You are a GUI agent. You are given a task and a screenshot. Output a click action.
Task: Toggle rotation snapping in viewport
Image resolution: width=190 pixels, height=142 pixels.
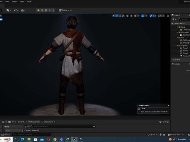pos(142,16)
